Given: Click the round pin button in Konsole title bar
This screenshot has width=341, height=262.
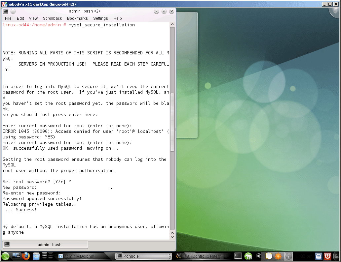Looking at the screenshot, I should pos(13,11).
